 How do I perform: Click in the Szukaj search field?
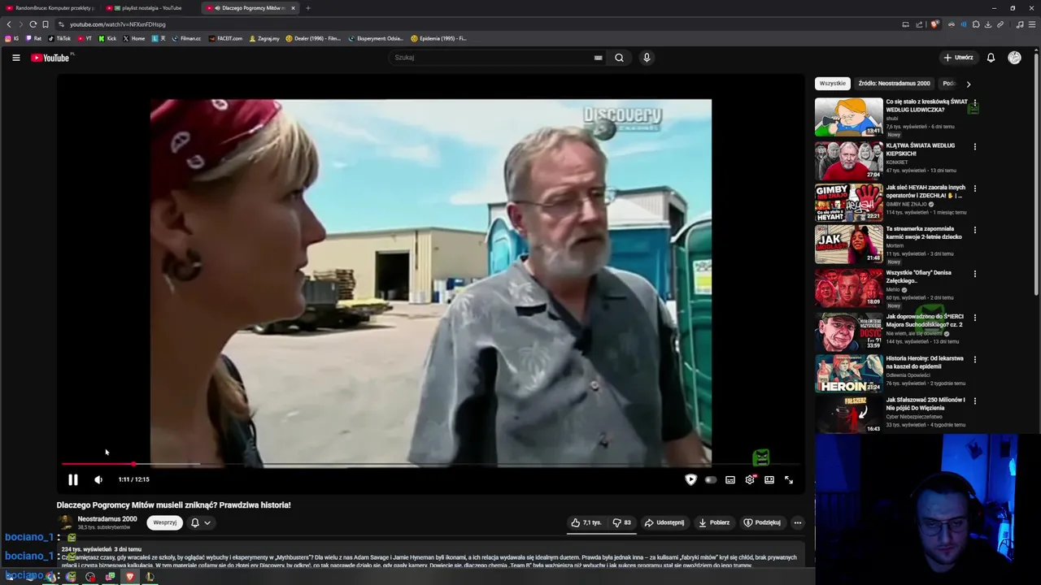click(x=492, y=58)
